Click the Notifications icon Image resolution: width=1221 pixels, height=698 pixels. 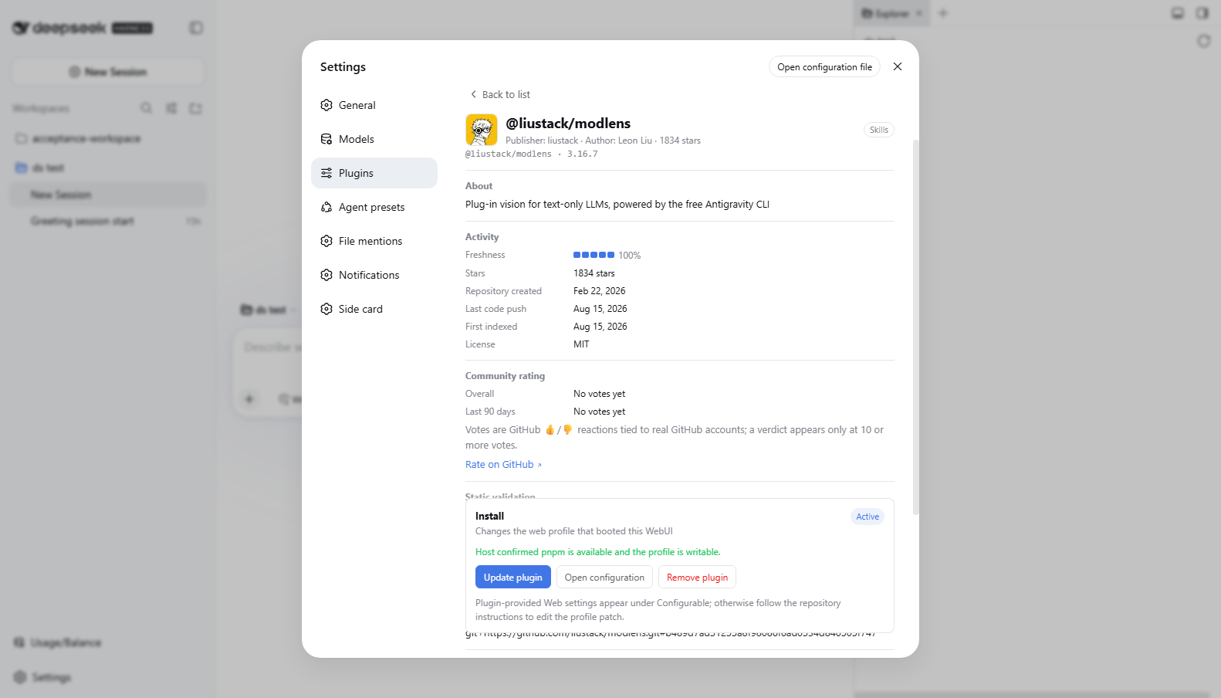click(326, 275)
